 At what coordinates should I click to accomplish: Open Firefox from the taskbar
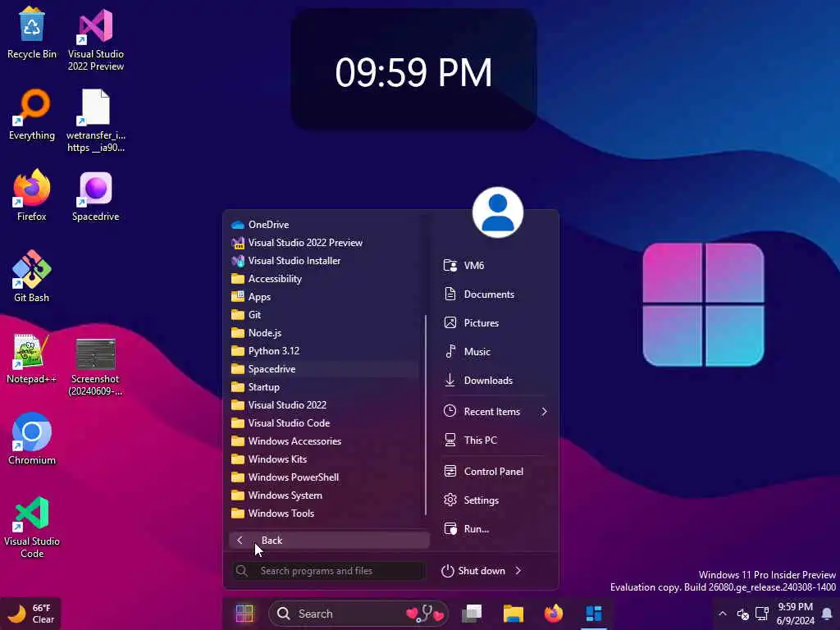pos(554,614)
